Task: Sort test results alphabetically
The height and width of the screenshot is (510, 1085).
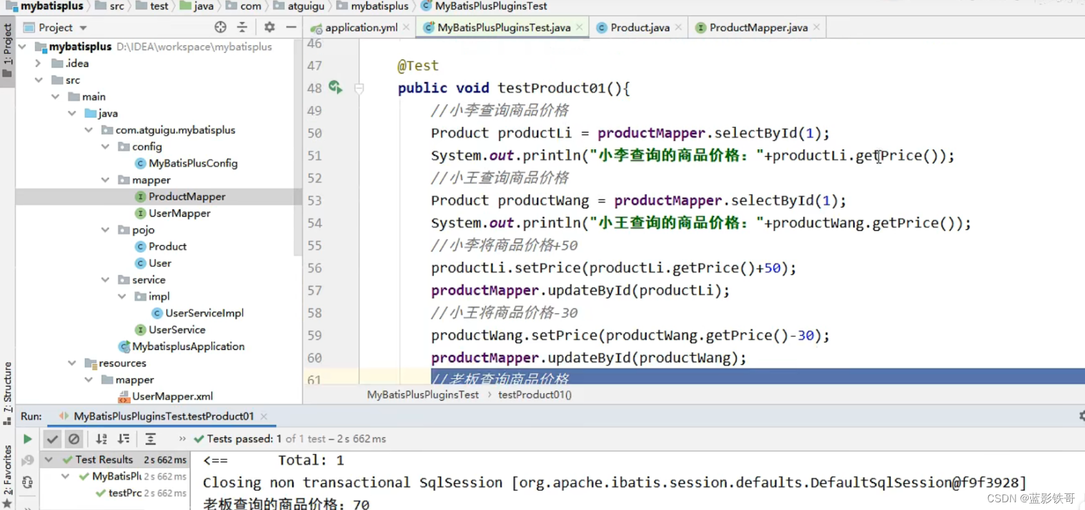Action: (x=101, y=439)
